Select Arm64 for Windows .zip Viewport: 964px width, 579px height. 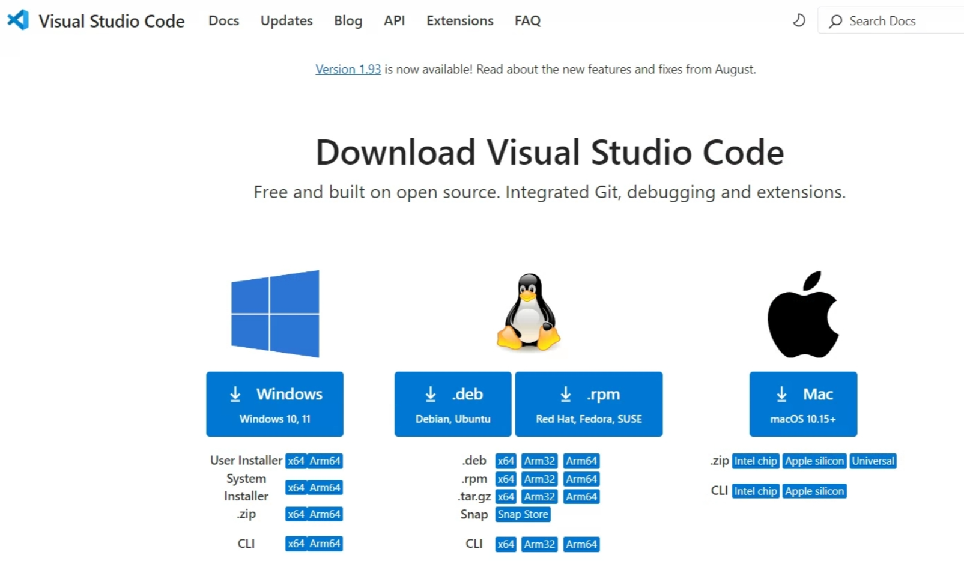click(x=325, y=514)
